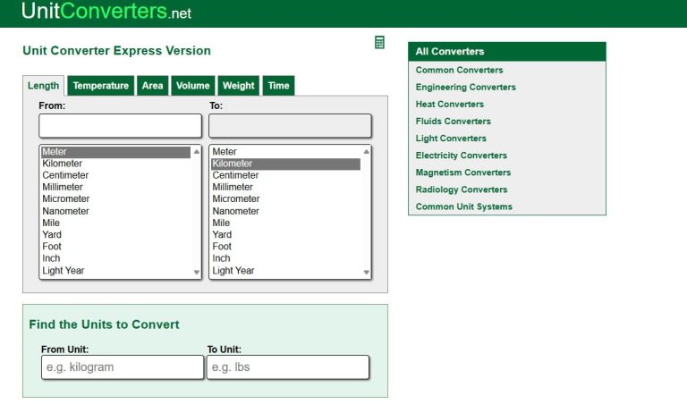Open the Engineering Converters link
687x404 pixels.
tap(465, 87)
